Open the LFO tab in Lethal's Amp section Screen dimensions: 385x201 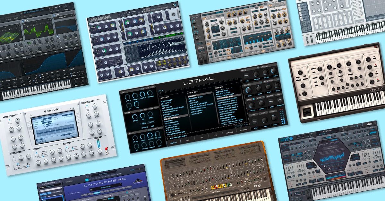click(148, 88)
